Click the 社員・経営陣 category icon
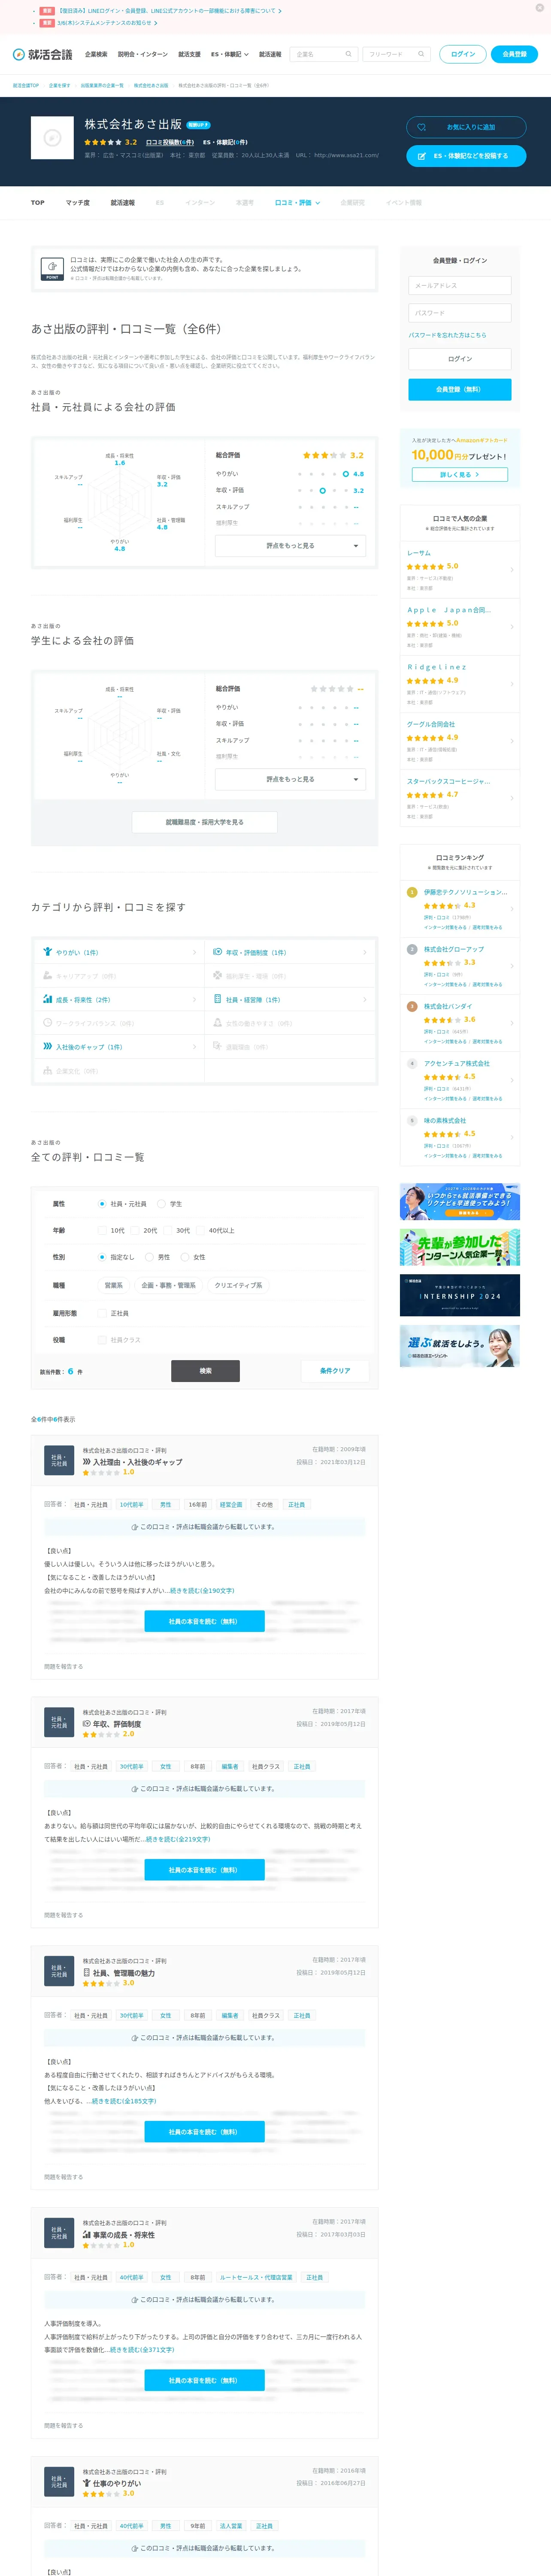 217,999
